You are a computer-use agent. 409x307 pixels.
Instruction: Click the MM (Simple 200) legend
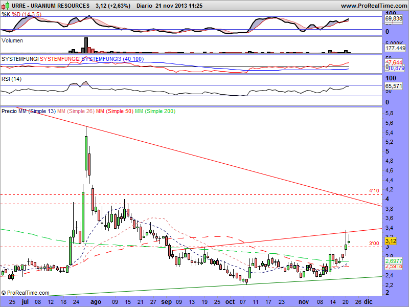coord(155,111)
